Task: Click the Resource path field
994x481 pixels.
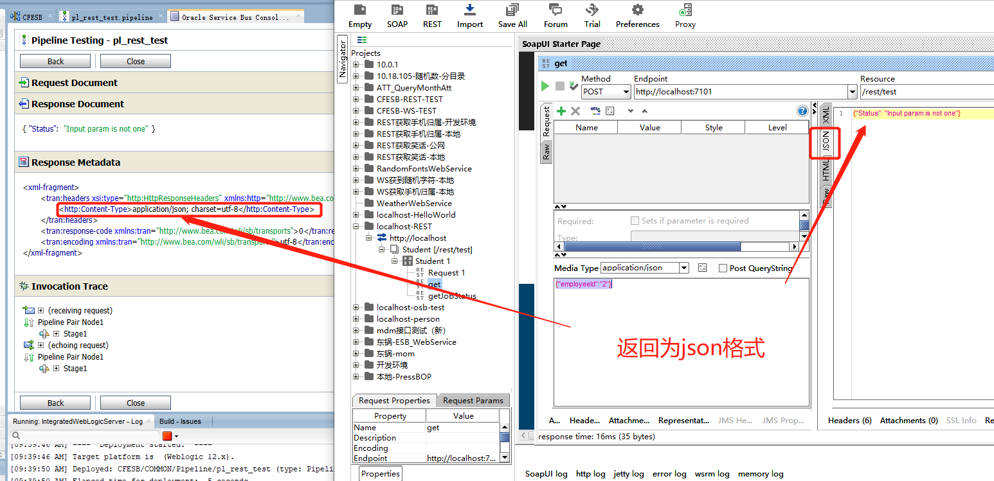Action: [x=926, y=92]
